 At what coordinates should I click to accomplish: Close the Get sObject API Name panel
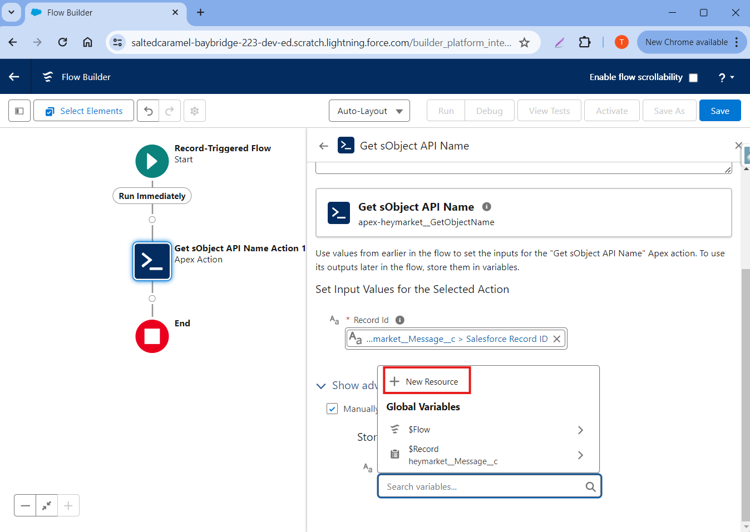coord(738,146)
